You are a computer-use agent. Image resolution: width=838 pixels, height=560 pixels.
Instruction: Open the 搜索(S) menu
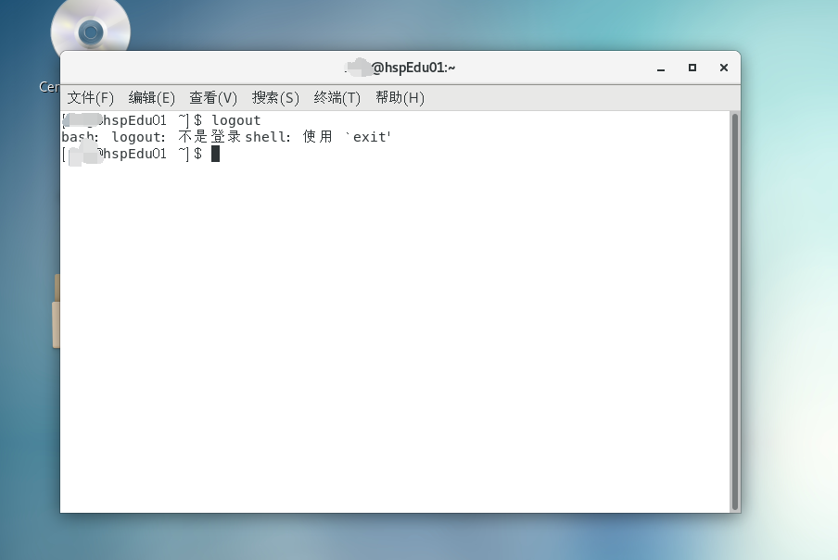[275, 97]
